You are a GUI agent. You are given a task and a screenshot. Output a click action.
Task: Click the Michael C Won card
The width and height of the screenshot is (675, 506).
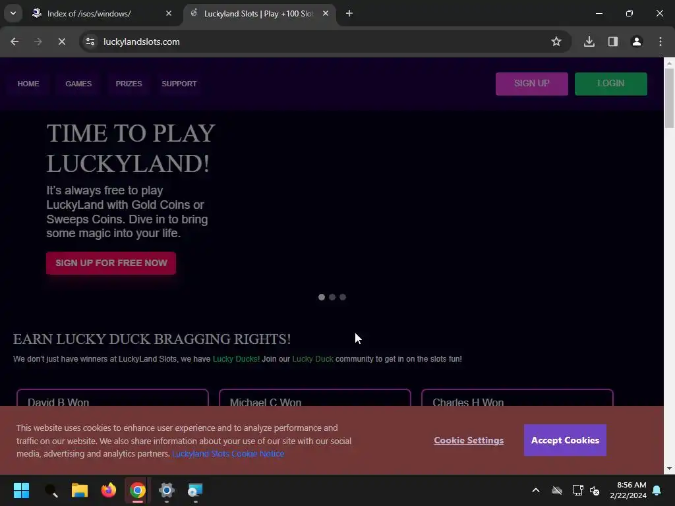tap(314, 398)
